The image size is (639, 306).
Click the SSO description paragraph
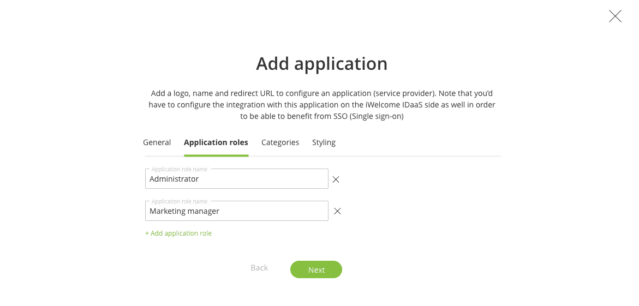tap(321, 105)
